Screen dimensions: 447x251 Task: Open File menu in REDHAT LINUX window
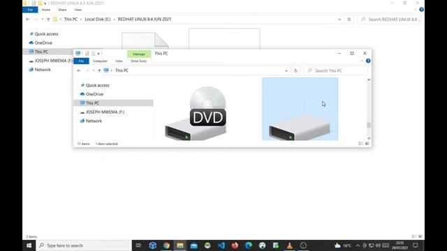pos(30,10)
